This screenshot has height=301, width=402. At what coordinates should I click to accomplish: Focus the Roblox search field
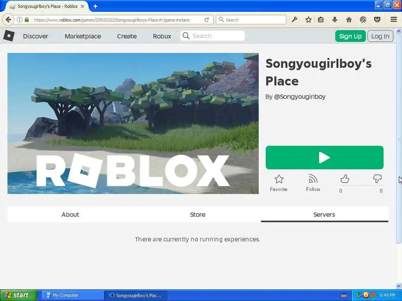(213, 36)
